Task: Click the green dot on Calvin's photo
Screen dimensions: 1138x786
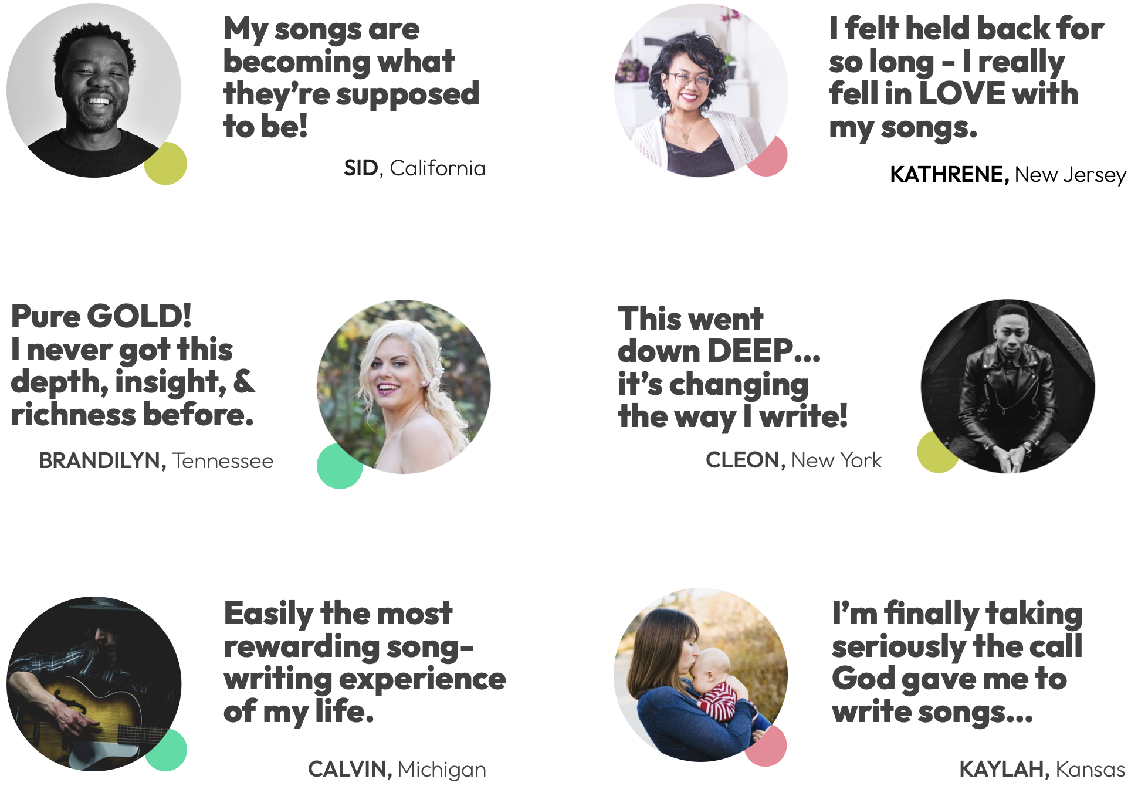Action: (x=167, y=750)
